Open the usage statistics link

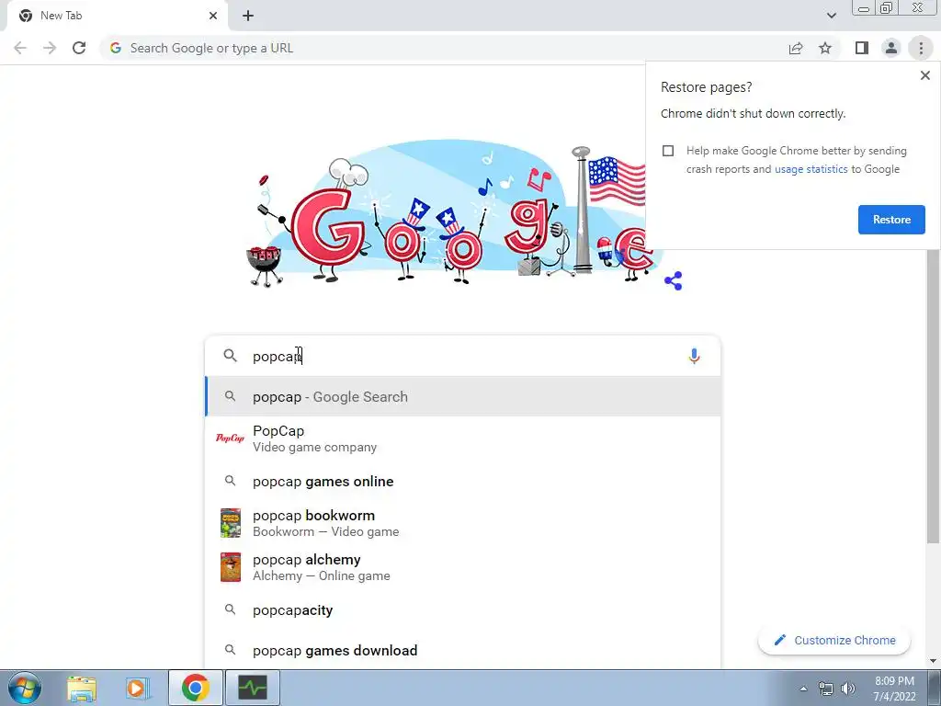[x=811, y=169]
